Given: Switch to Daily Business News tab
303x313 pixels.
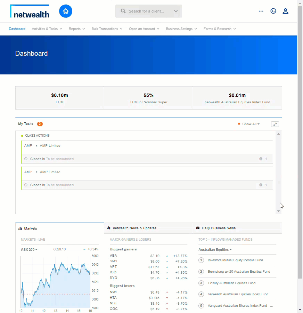Looking at the screenshot, I should click(237, 228).
